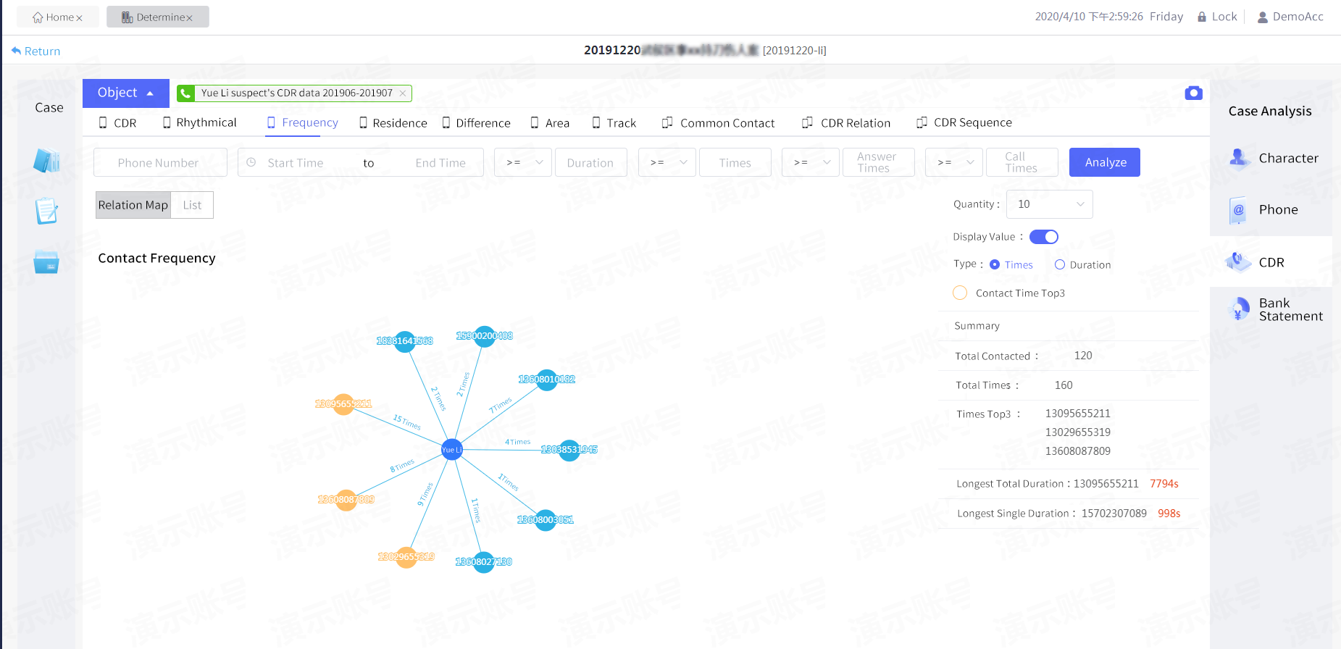Remove the Yue Li CDR data tag

pyautogui.click(x=403, y=93)
